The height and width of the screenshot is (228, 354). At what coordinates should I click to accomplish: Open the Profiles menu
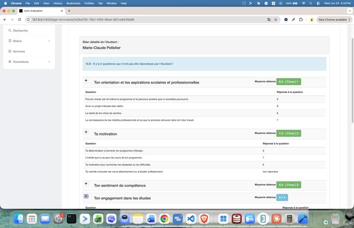(x=89, y=4)
